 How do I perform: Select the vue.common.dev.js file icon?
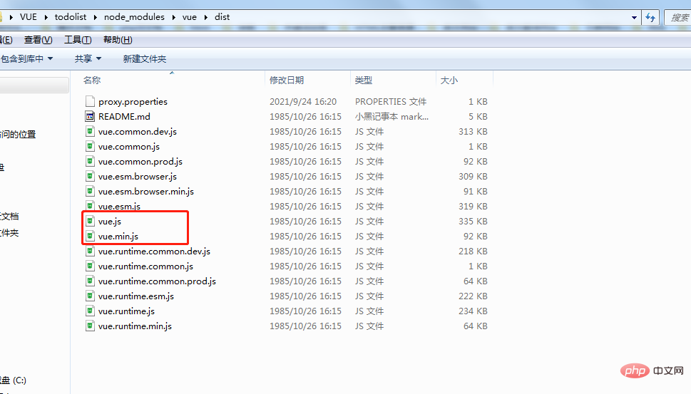click(90, 131)
